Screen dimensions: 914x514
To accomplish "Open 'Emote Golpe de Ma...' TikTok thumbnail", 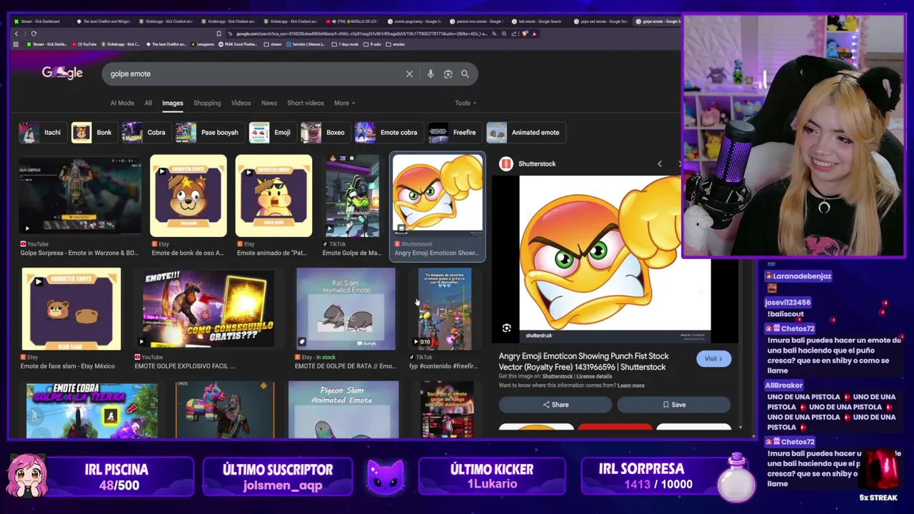I will pyautogui.click(x=352, y=196).
